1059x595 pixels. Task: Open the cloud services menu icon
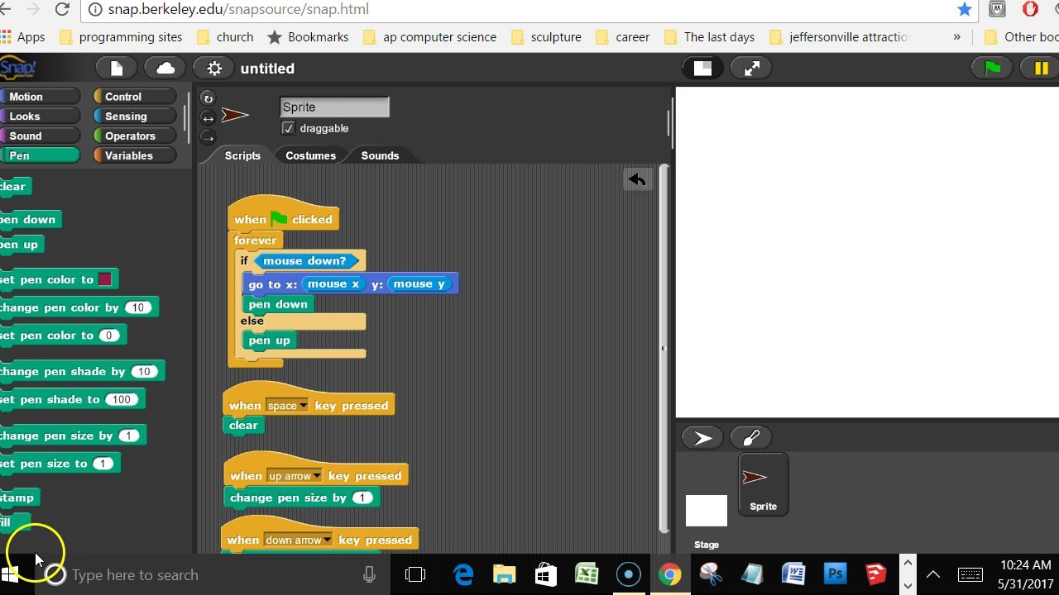coord(164,67)
